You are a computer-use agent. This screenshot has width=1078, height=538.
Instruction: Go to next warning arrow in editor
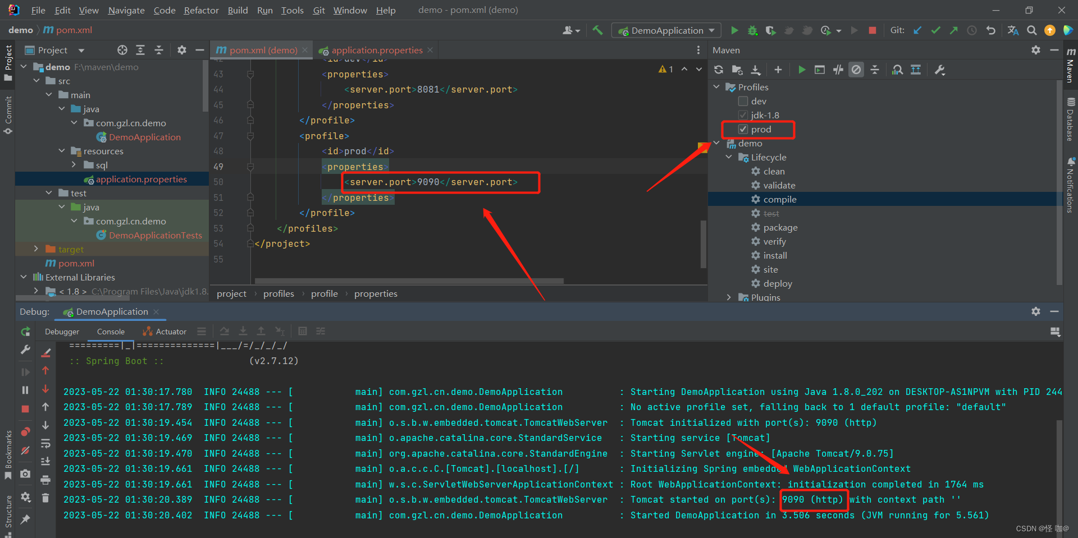click(699, 69)
